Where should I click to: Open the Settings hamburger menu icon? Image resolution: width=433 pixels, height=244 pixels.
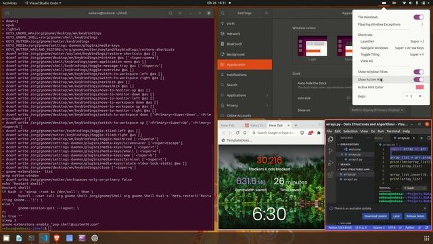pos(267,13)
